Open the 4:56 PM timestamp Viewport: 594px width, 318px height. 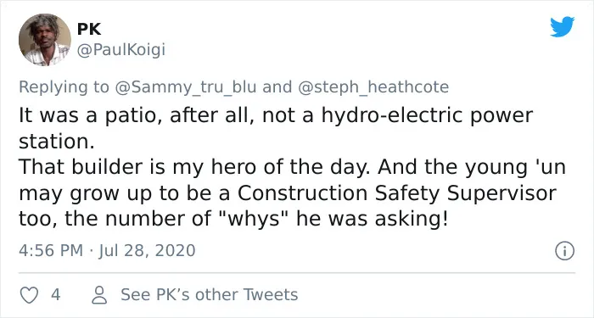51,251
